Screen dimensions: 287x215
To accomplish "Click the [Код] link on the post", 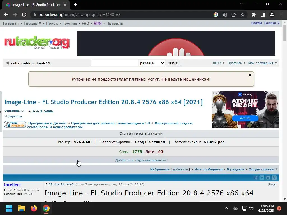I will 272,184.
